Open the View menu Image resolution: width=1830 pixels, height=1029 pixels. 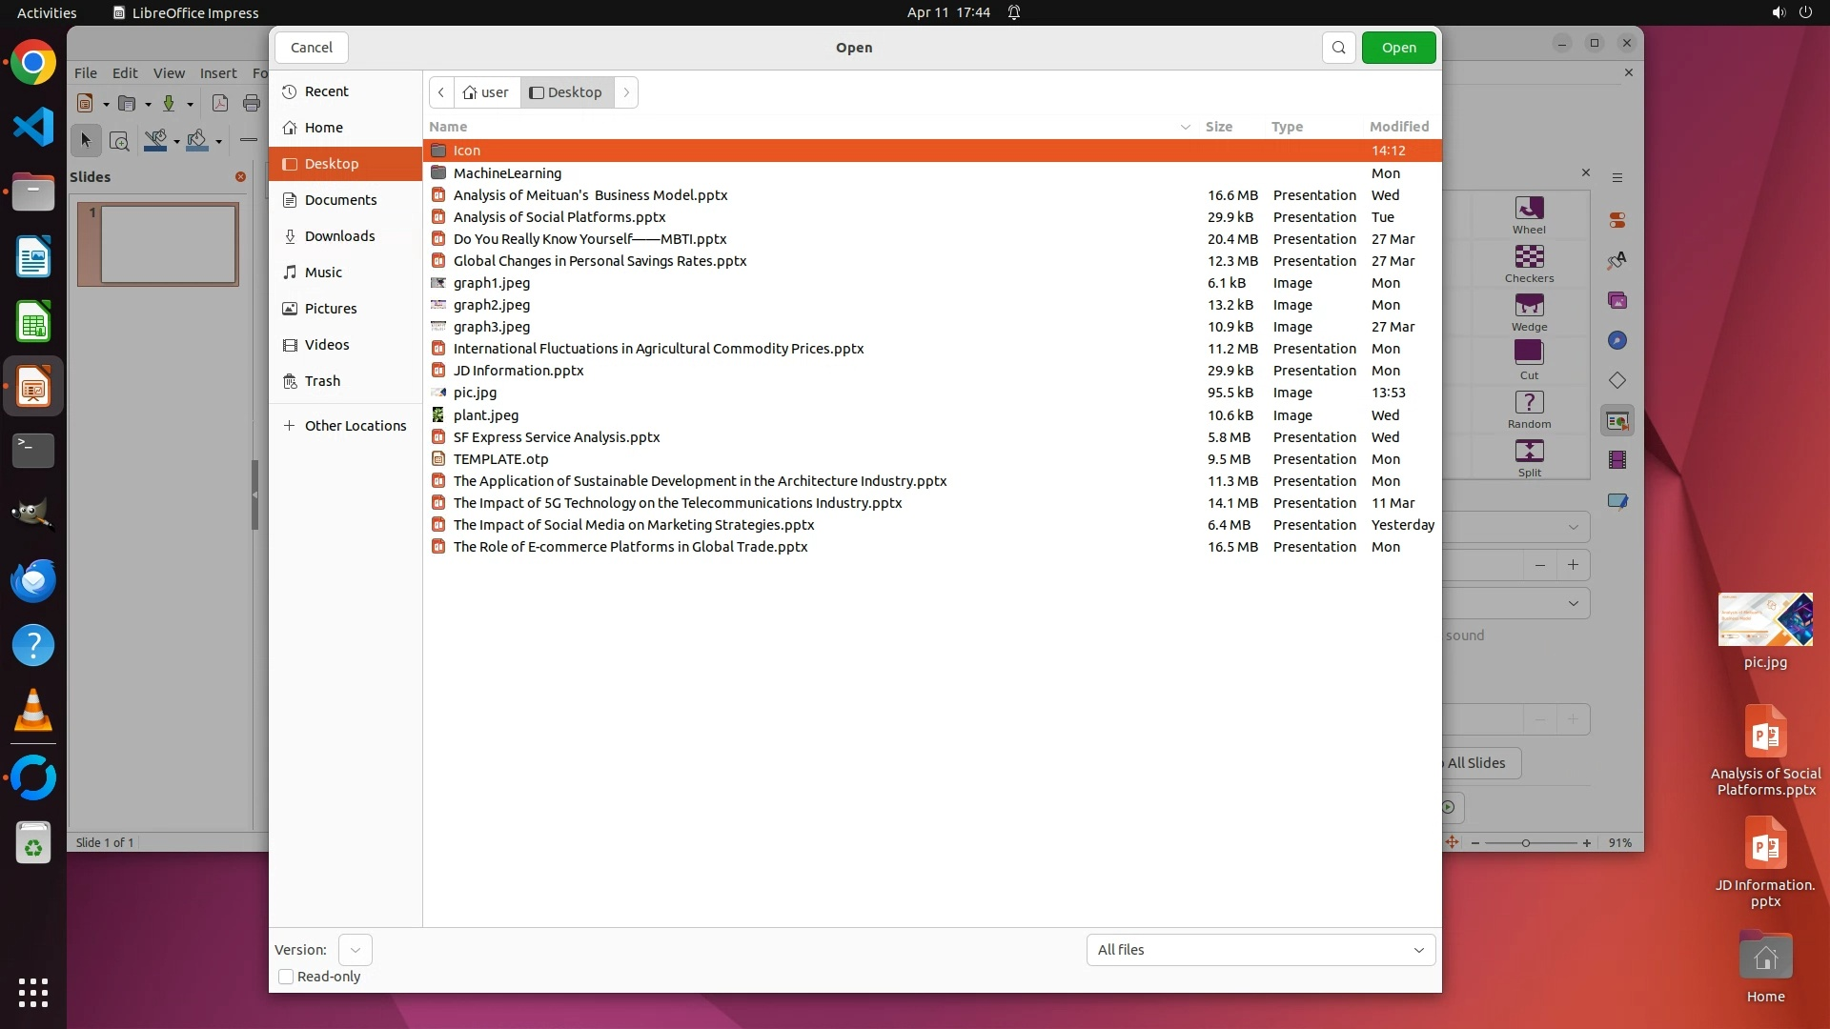[x=169, y=73]
